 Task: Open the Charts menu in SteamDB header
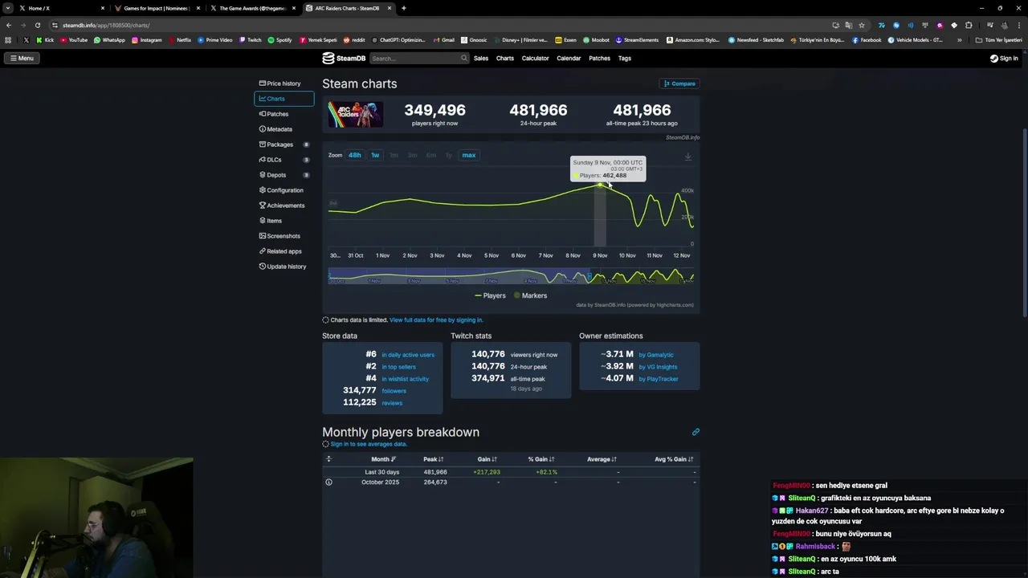[x=504, y=58]
